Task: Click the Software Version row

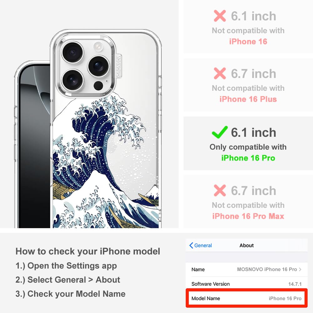Action: 247,284
